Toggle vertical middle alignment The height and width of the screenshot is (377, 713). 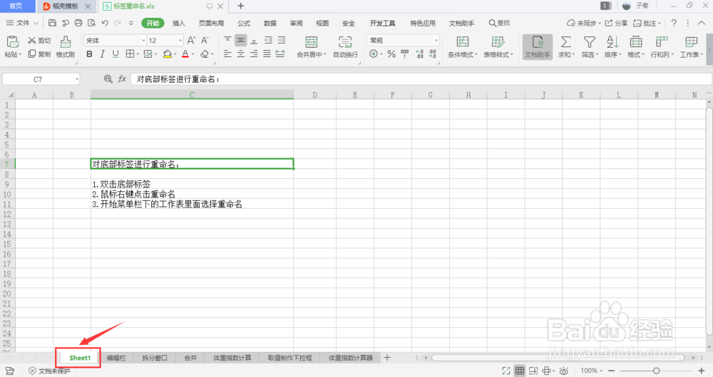tap(240, 40)
